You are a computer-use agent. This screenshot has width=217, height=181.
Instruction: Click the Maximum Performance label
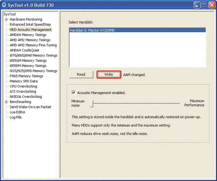tap(194, 103)
